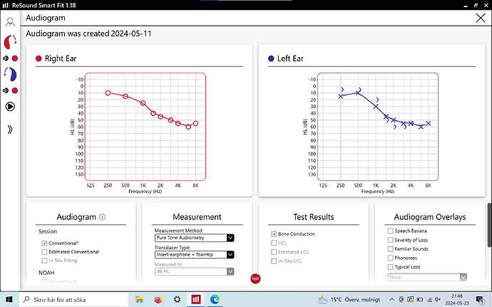This screenshot has height=307, width=492.
Task: Open Settings gear from the taskbar
Action: tap(178, 299)
